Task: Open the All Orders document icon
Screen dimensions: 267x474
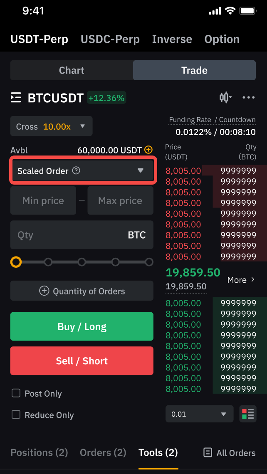Action: (x=208, y=452)
